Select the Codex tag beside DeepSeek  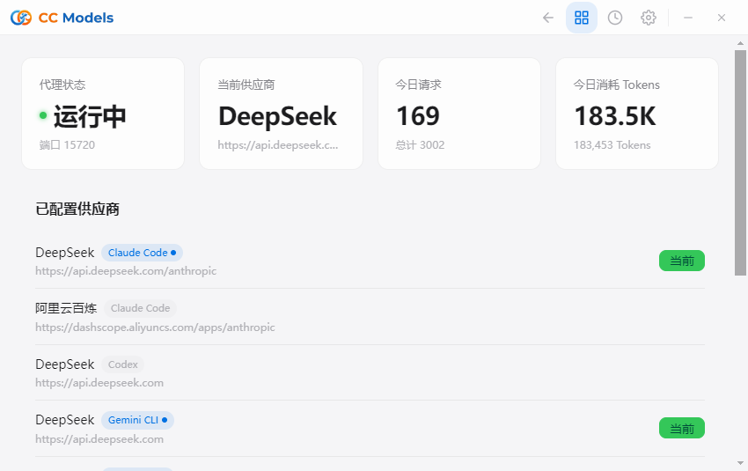click(122, 364)
